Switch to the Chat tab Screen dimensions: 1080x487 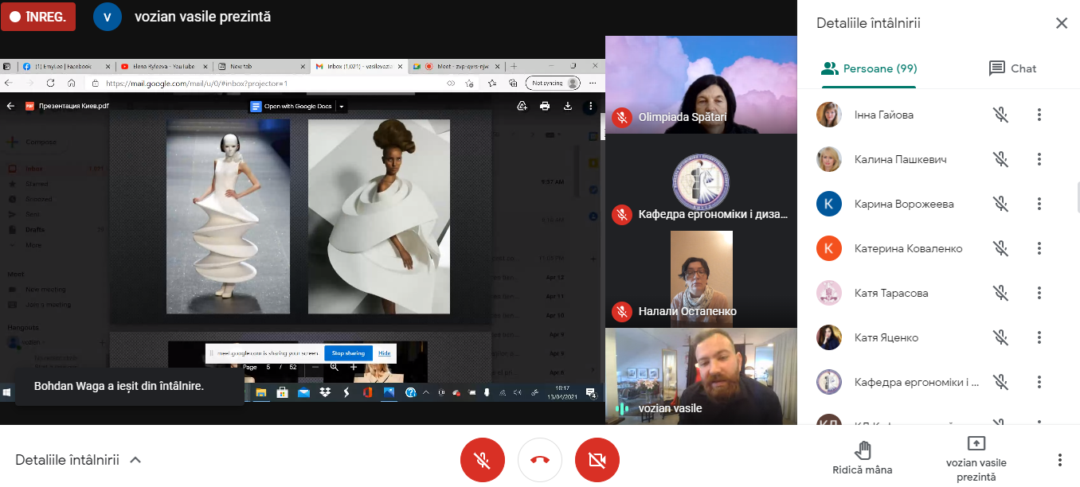click(1012, 68)
